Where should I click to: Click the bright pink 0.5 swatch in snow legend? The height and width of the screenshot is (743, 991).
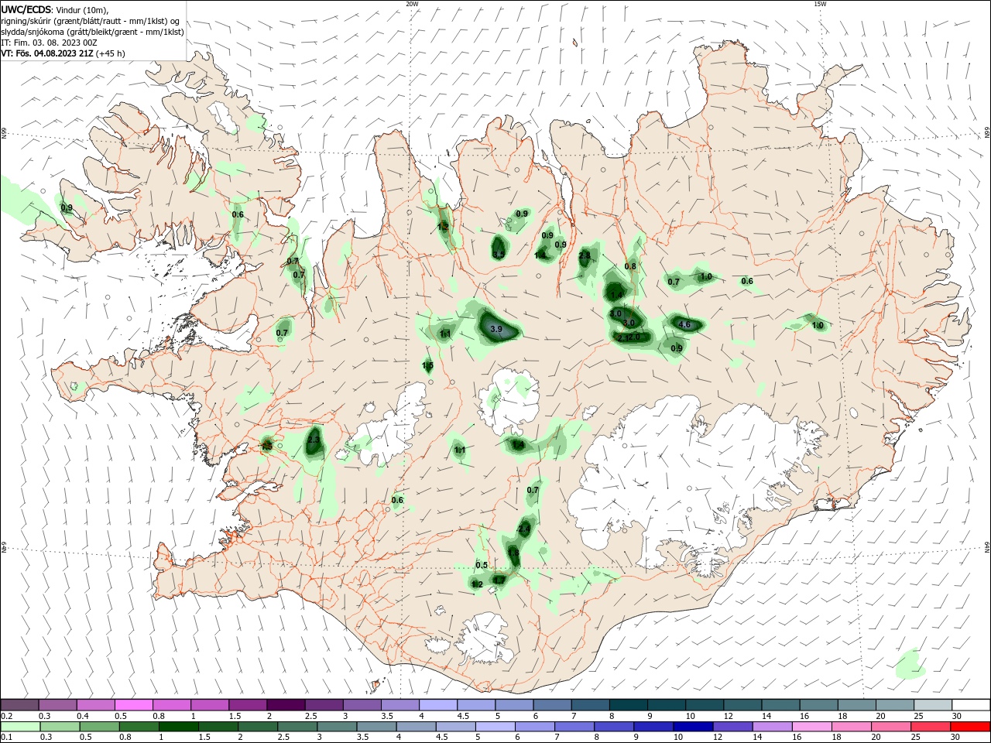click(134, 705)
